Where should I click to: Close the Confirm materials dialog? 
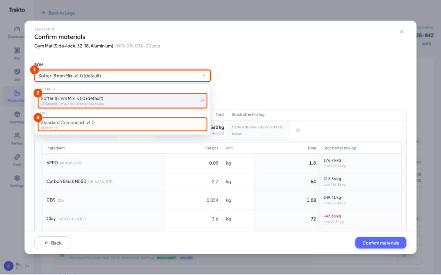point(402,32)
